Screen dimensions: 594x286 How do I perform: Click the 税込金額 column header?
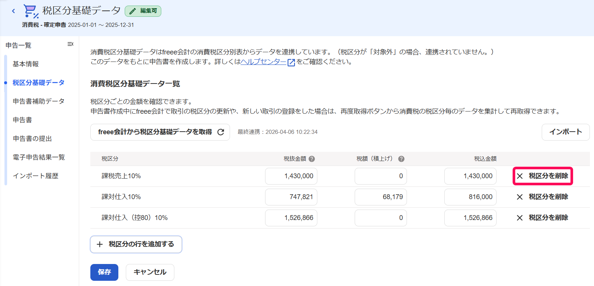click(485, 159)
